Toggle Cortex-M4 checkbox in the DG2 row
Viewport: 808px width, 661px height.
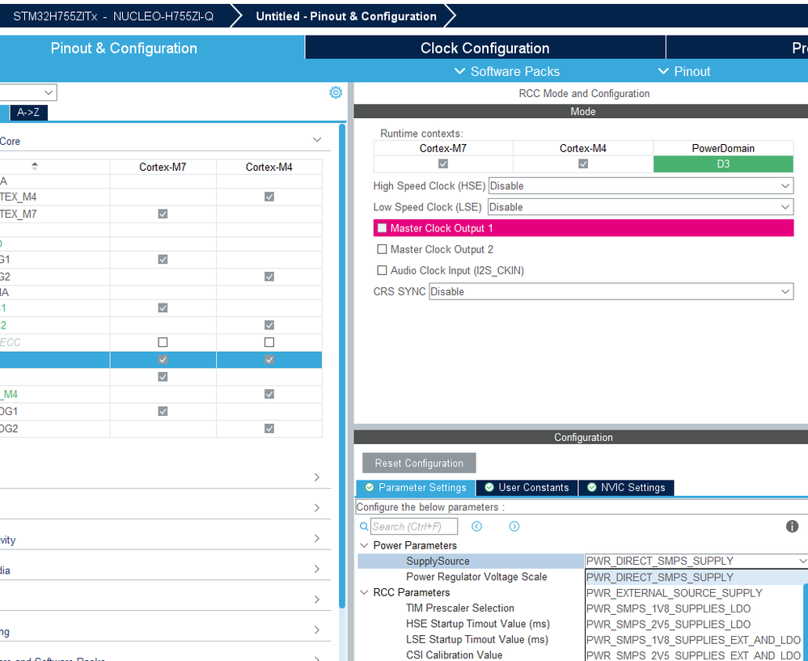(x=269, y=429)
